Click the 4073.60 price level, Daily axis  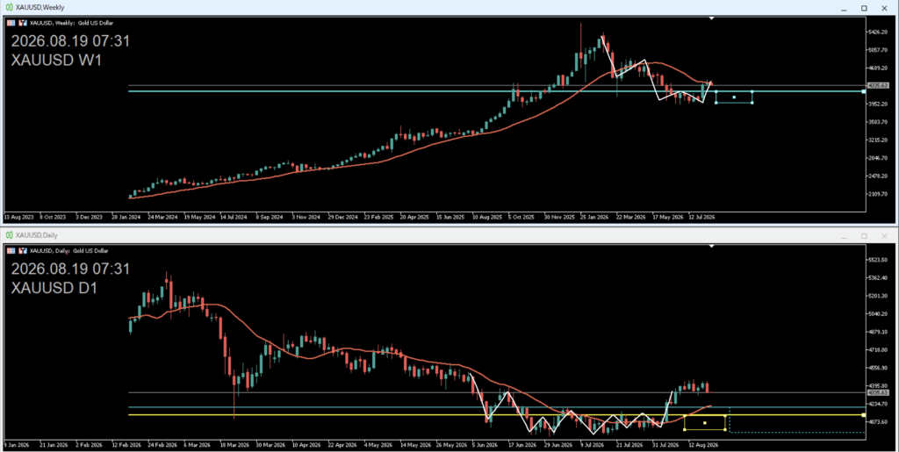pos(878,421)
